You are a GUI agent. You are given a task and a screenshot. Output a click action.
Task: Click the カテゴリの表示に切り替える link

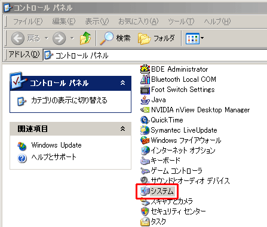point(69,100)
